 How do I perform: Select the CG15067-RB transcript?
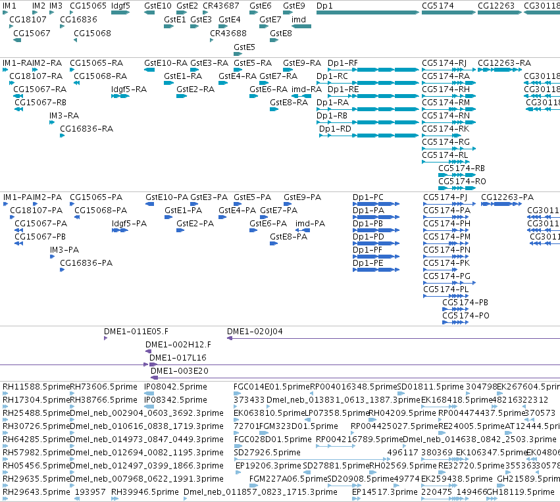(18, 109)
